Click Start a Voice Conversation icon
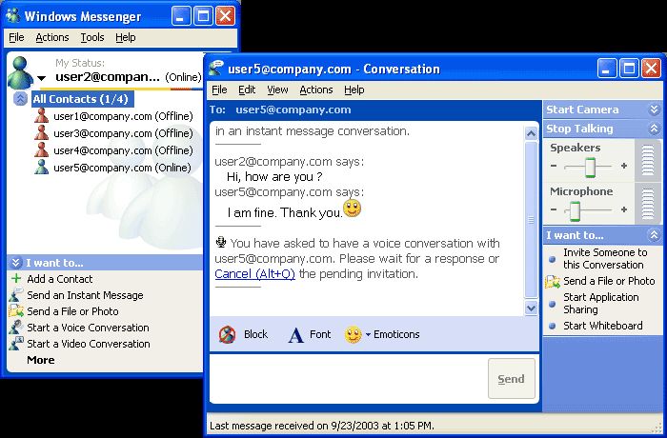667x438 pixels. 16,327
